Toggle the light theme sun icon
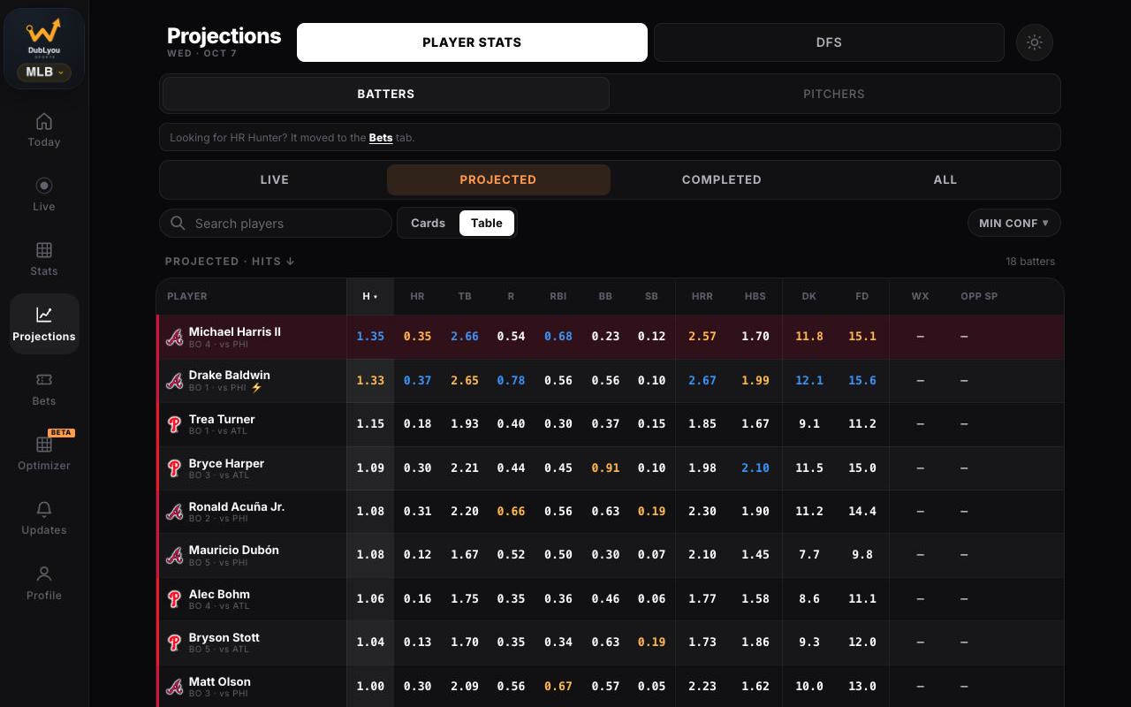This screenshot has width=1131, height=707. coord(1035,42)
